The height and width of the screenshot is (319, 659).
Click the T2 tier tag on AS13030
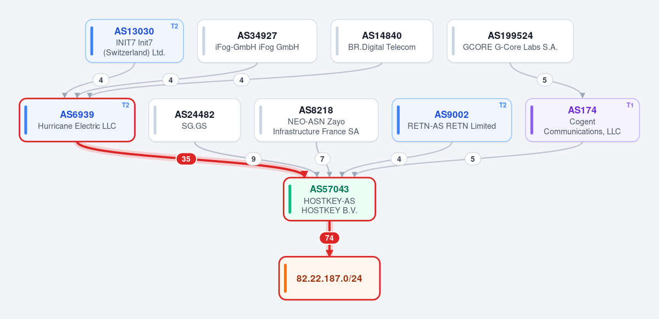(x=174, y=26)
